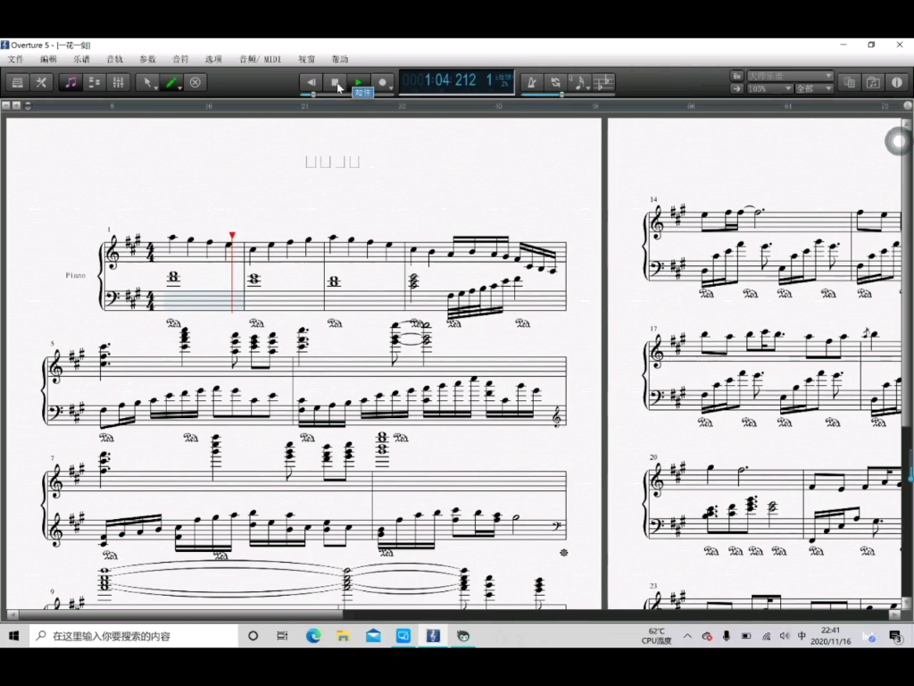Click the round knob at ruler's right end
The image size is (914, 686).
[x=908, y=105]
